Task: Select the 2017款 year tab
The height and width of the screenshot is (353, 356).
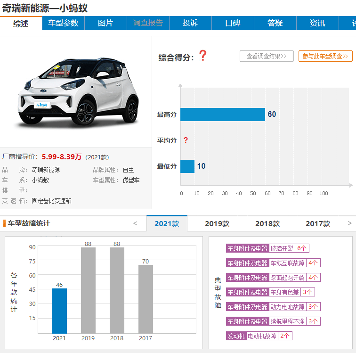Action: [x=318, y=224]
